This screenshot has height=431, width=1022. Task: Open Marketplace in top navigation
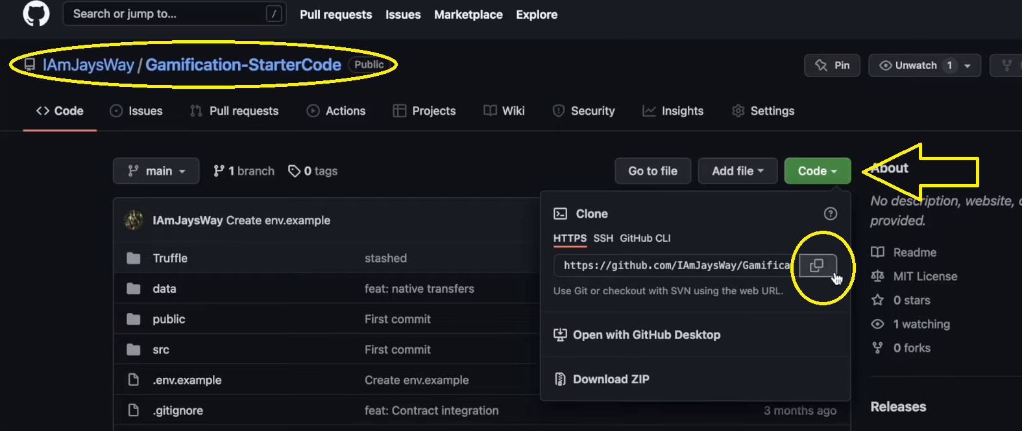(468, 14)
